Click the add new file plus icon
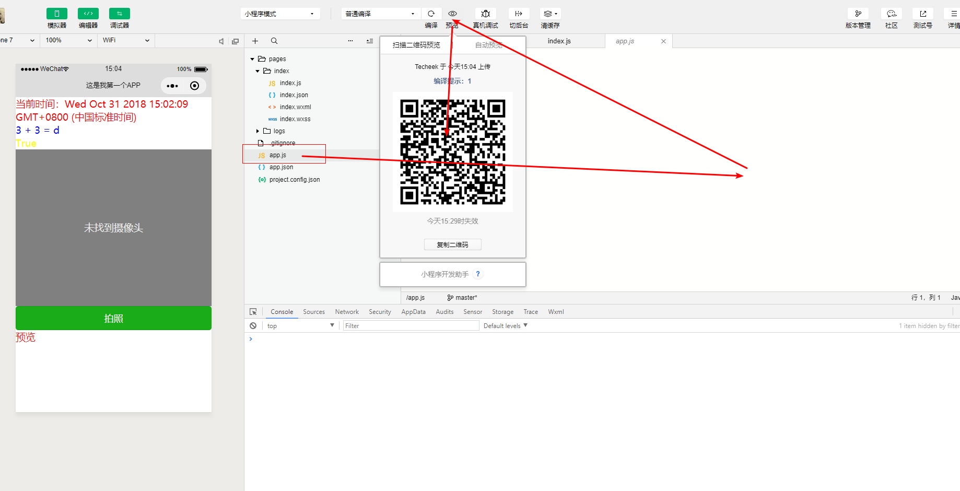Viewport: 960px width, 491px height. [255, 41]
